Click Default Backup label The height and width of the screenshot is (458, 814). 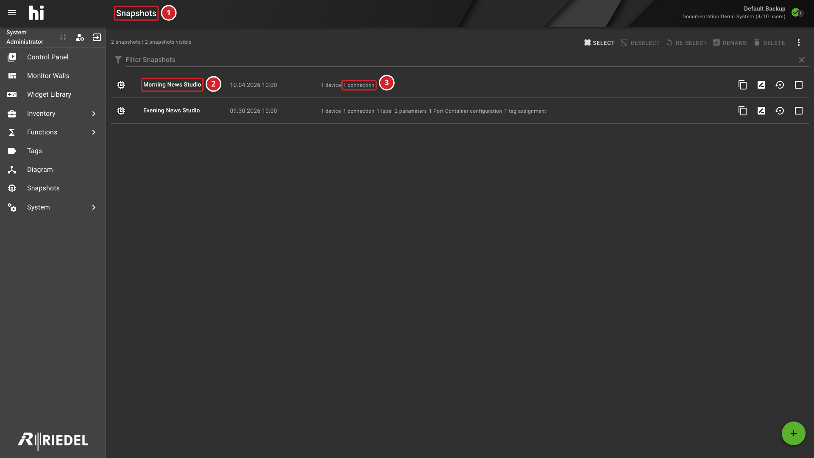(x=764, y=8)
